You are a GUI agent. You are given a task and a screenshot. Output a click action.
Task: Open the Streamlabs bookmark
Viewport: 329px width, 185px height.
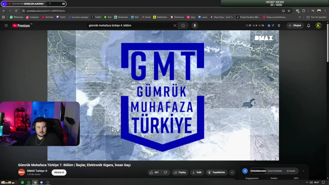pos(121,17)
